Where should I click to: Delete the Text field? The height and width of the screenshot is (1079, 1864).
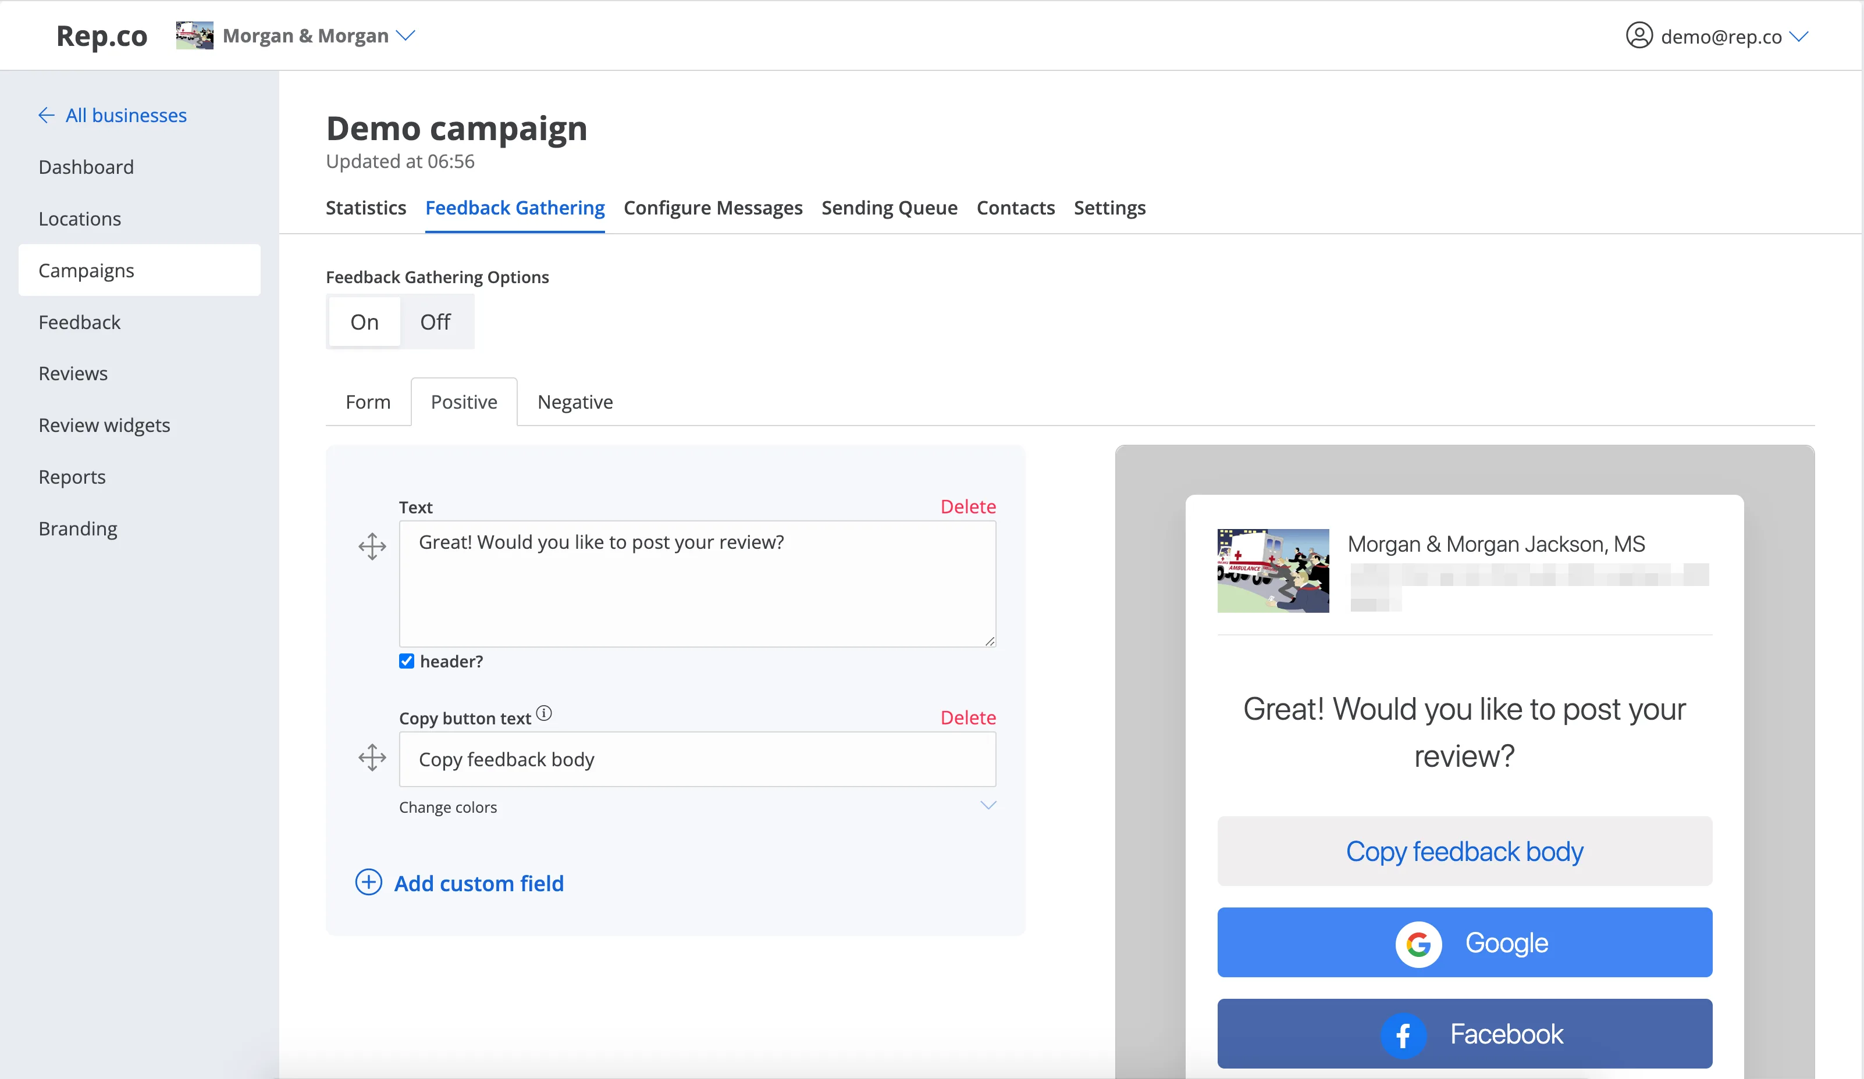click(967, 507)
